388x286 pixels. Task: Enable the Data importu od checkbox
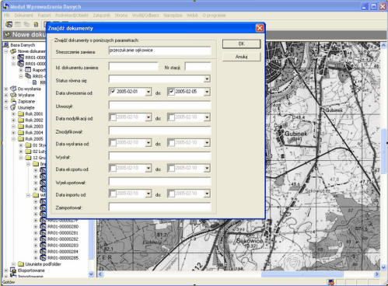(113, 194)
